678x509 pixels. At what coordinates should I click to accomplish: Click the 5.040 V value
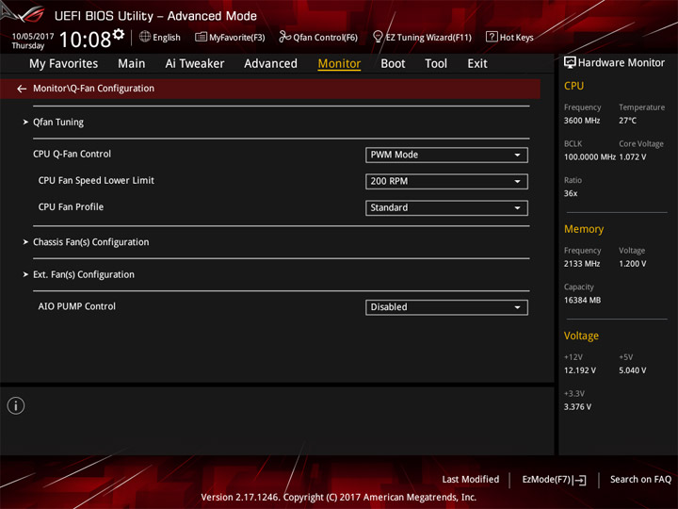pos(632,370)
